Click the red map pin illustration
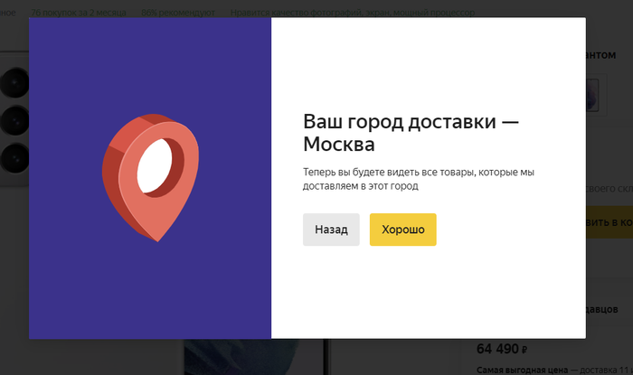Viewport: 633px width, 375px height. (x=151, y=177)
